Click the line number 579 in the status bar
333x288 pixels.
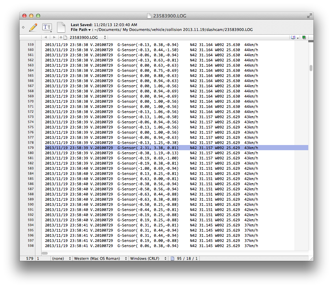click(30, 258)
